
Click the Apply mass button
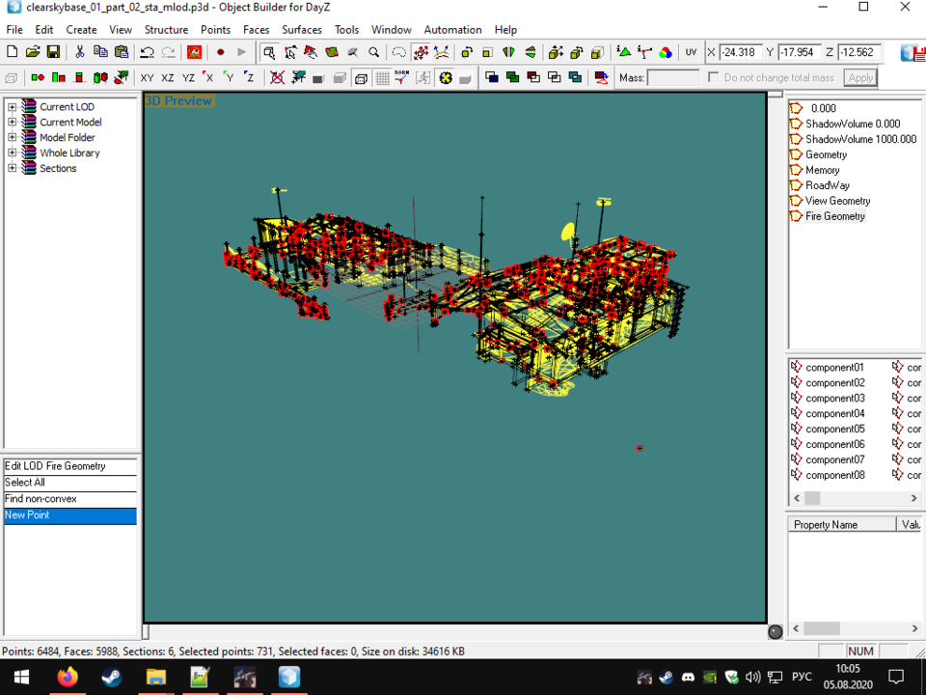click(x=860, y=77)
